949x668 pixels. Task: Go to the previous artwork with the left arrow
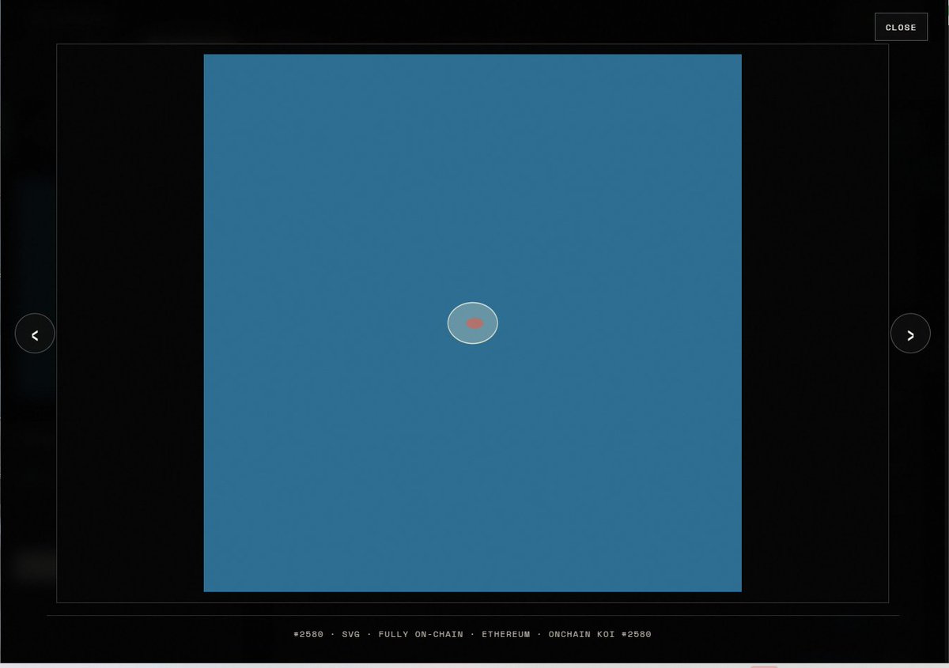[x=35, y=334]
